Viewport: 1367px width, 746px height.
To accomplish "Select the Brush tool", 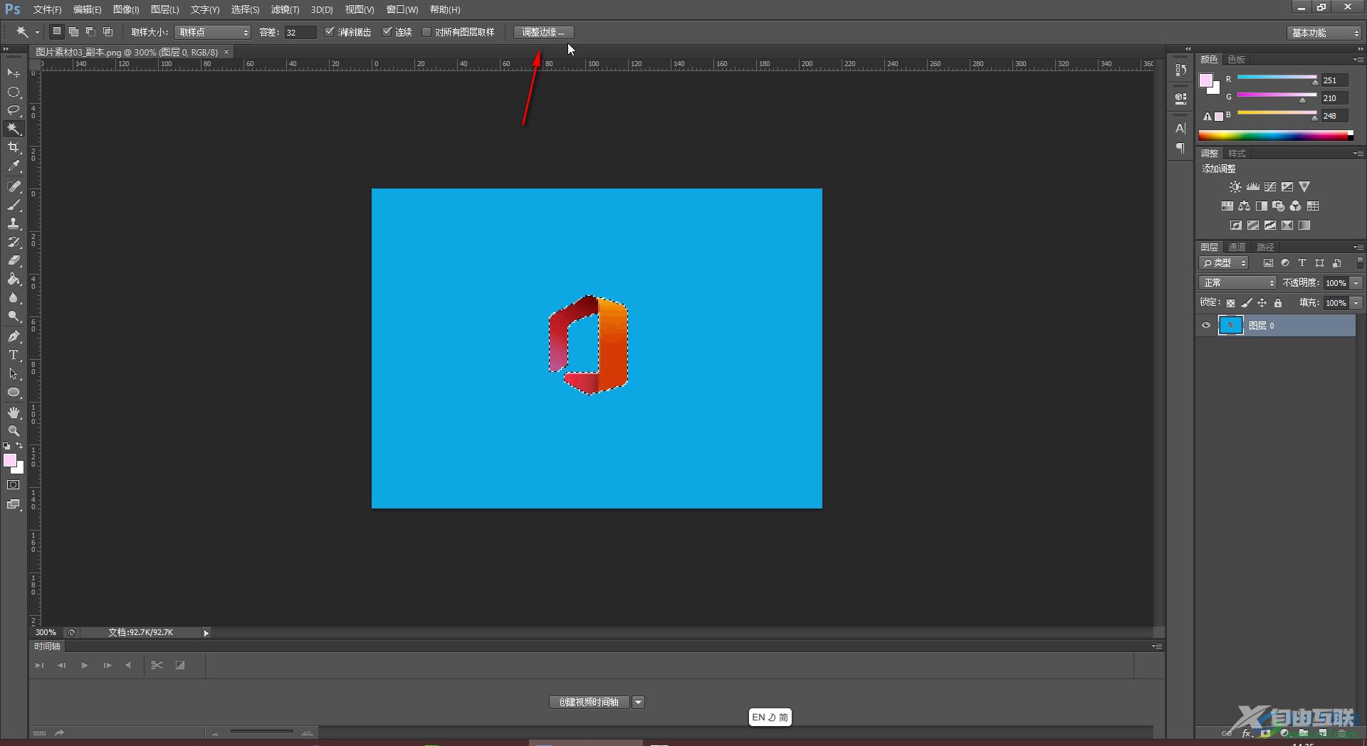I will (14, 205).
